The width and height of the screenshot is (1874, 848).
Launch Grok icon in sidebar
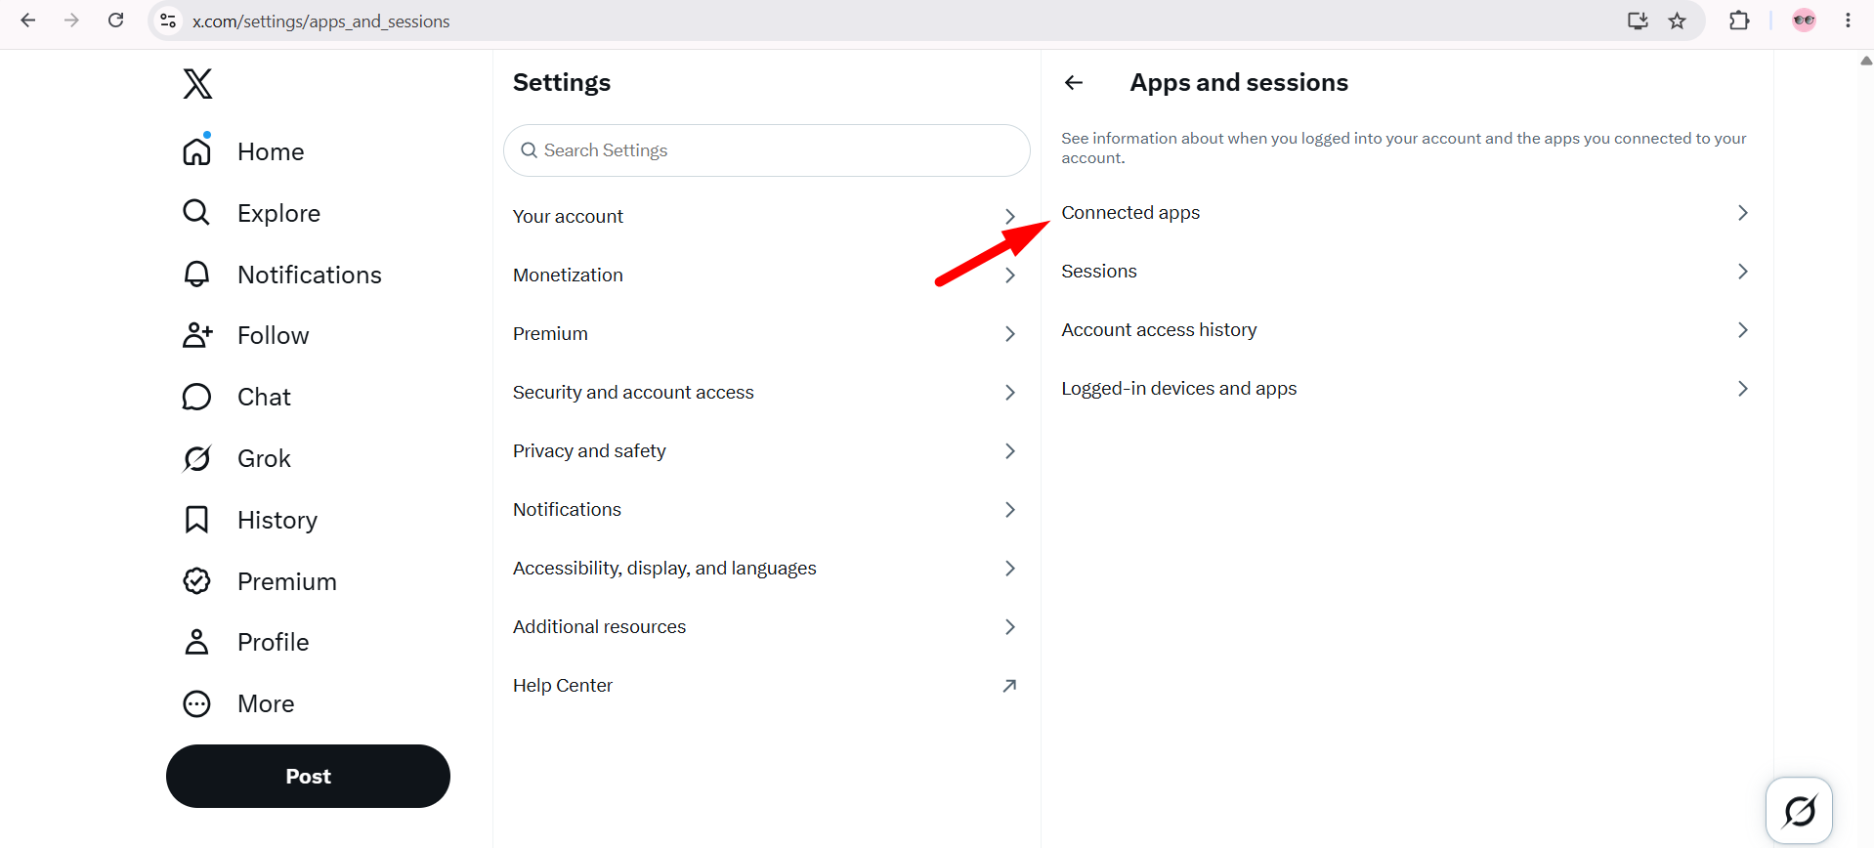coord(196,458)
